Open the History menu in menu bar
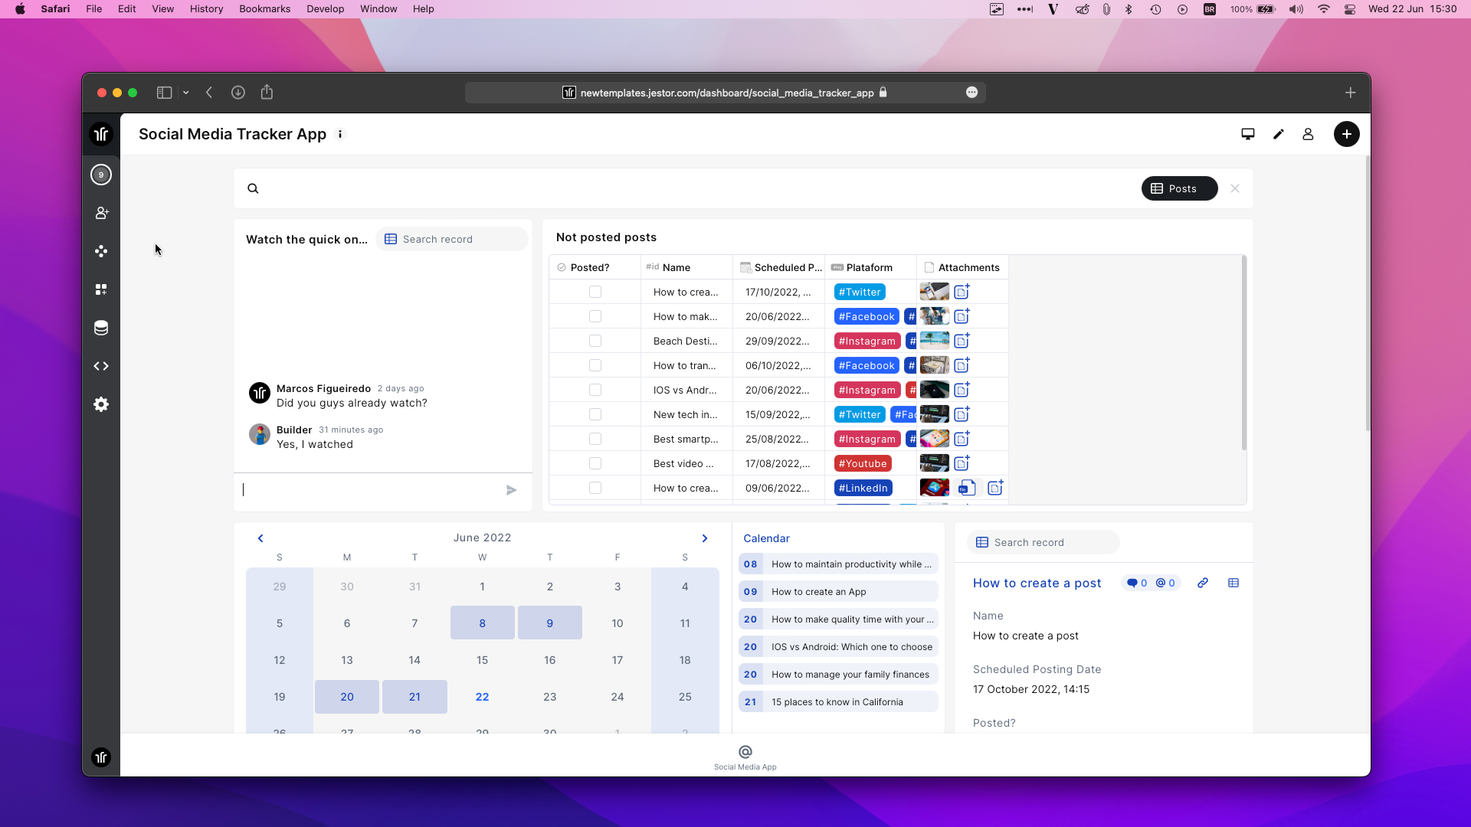The width and height of the screenshot is (1471, 827). point(206,9)
